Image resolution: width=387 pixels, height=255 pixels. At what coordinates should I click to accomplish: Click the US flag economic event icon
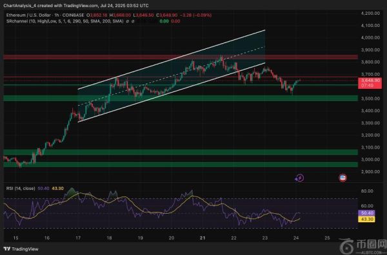342,178
